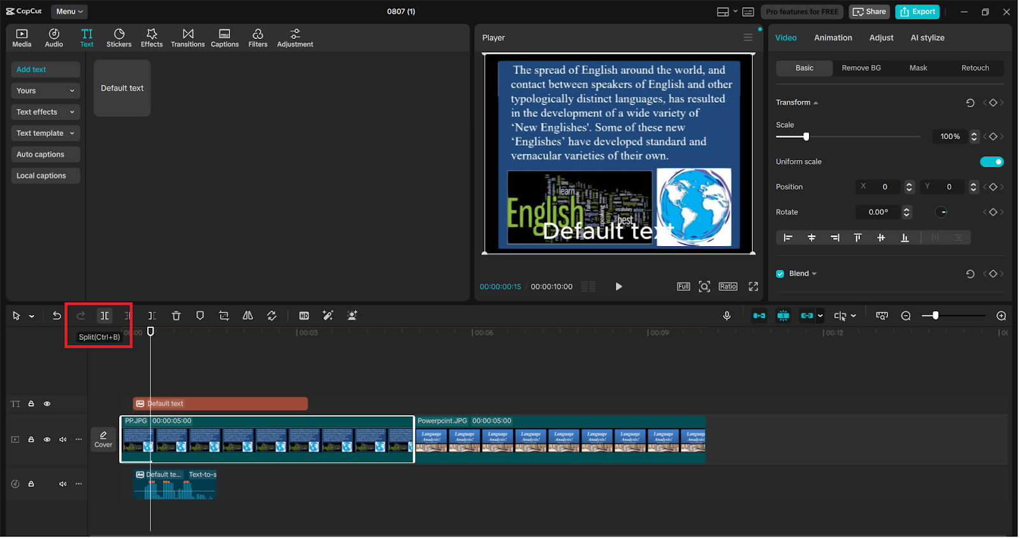This screenshot has height=539, width=1020.
Task: Open the Adjustment panel
Action: pyautogui.click(x=295, y=38)
